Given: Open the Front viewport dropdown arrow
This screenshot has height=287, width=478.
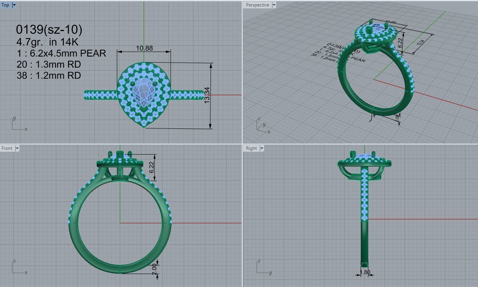Looking at the screenshot, I should point(17,148).
